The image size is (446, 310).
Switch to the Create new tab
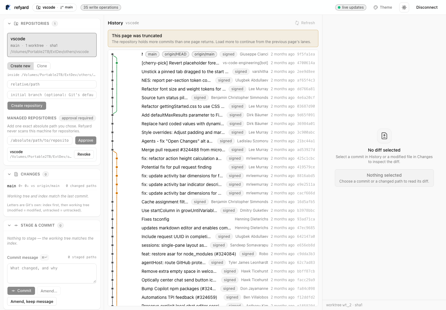(x=20, y=66)
